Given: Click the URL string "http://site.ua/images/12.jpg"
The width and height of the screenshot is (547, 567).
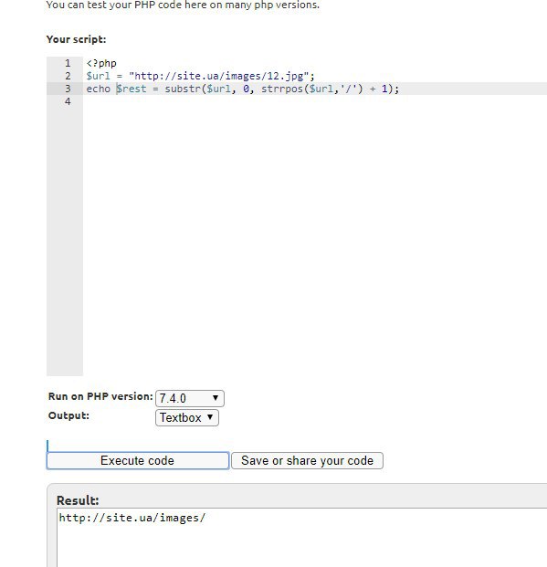Looking at the screenshot, I should (219, 76).
